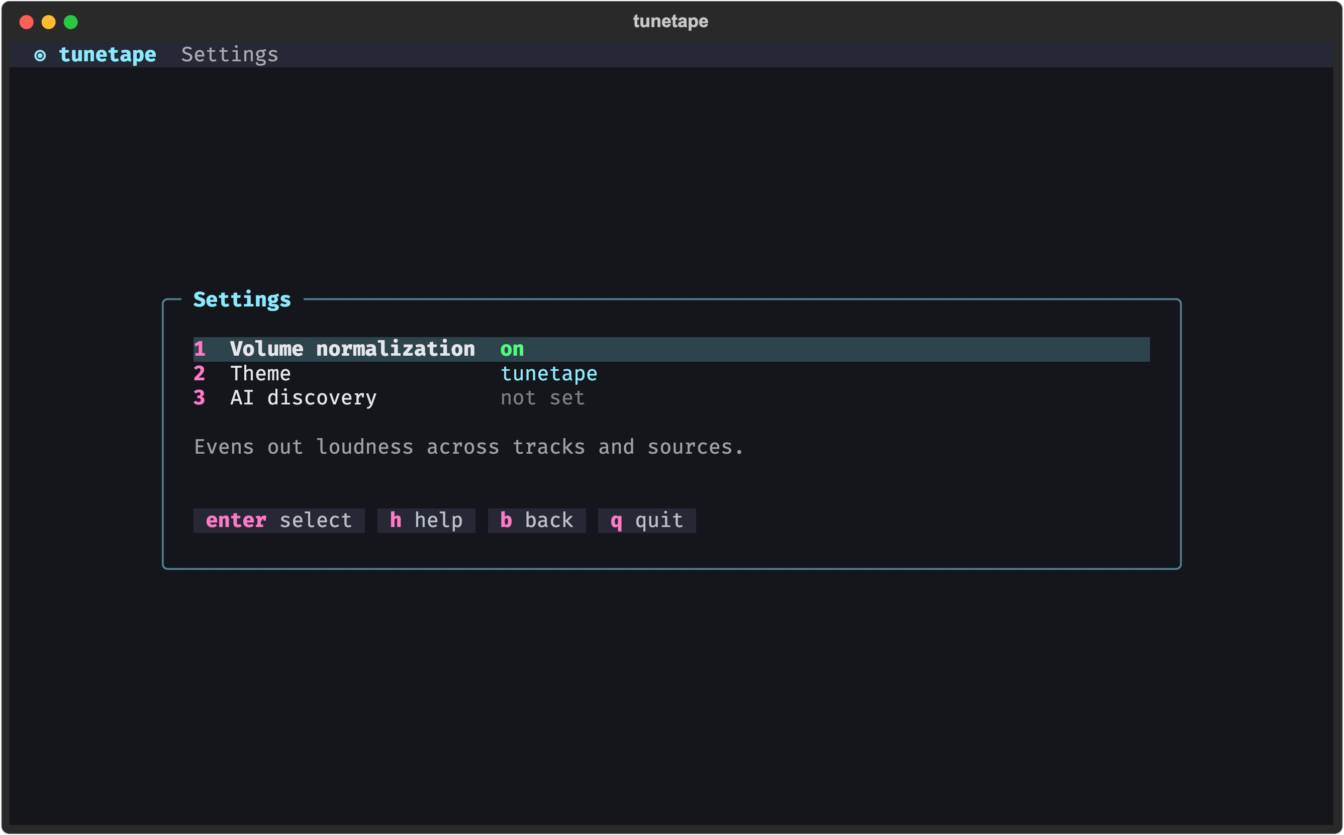Click the 'enter select' hint button
Screen dimensions: 1344x835
[x=279, y=520]
